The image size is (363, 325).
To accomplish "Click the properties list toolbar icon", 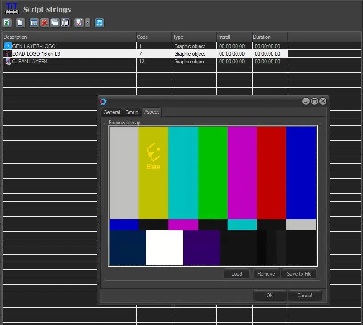I will pos(65,23).
